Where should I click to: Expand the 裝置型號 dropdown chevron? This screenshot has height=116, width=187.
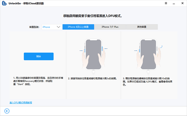point(58,27)
